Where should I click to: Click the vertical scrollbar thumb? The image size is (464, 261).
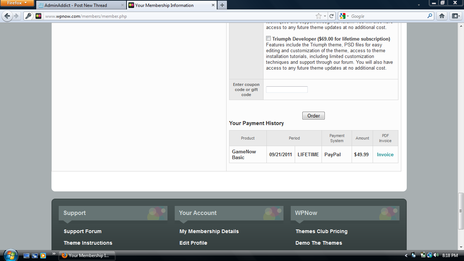(461, 211)
